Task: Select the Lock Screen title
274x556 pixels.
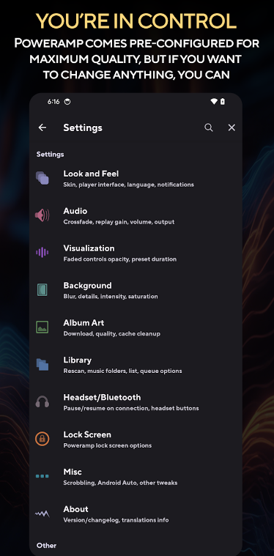Action: pos(87,434)
